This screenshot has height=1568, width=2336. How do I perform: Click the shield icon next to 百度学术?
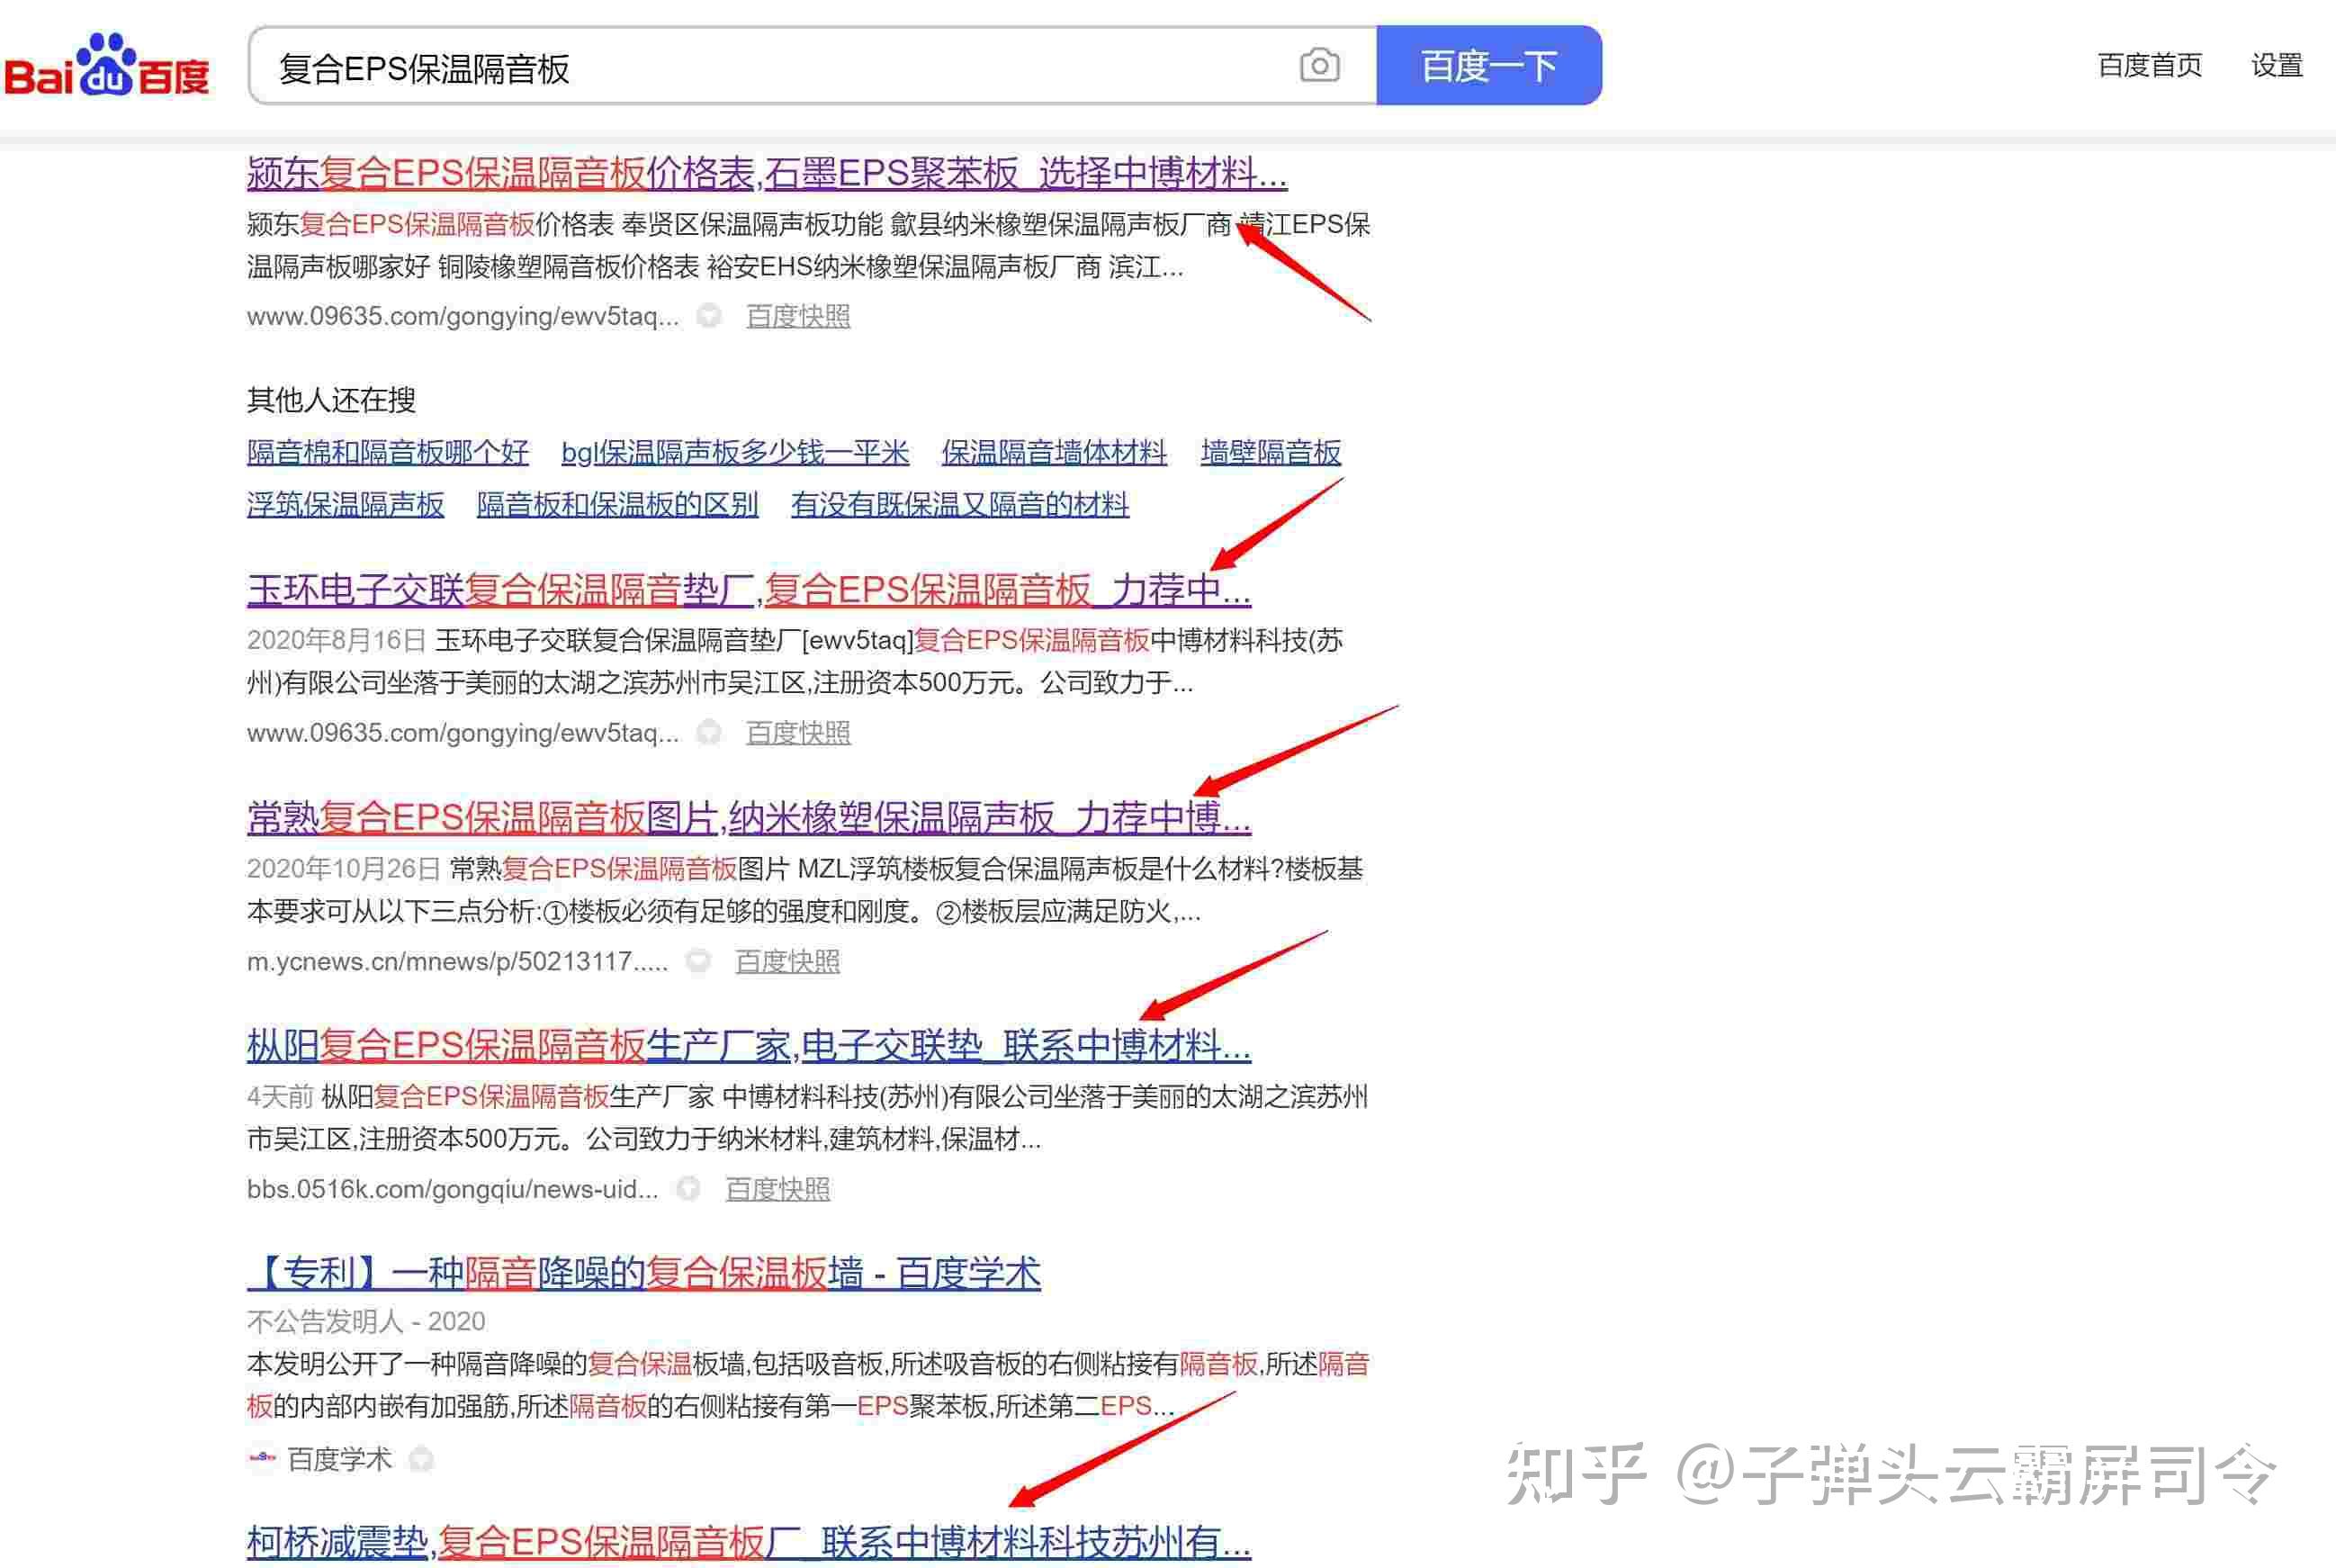click(x=422, y=1459)
